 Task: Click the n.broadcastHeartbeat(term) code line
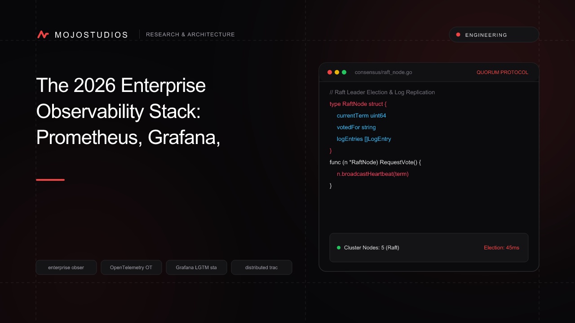[x=373, y=174]
